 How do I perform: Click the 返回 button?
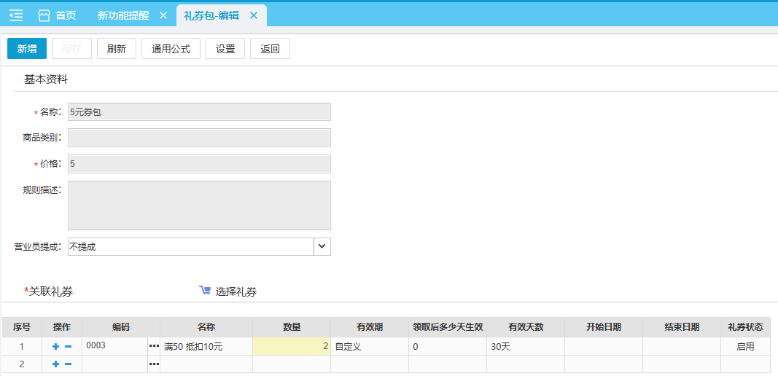click(270, 49)
